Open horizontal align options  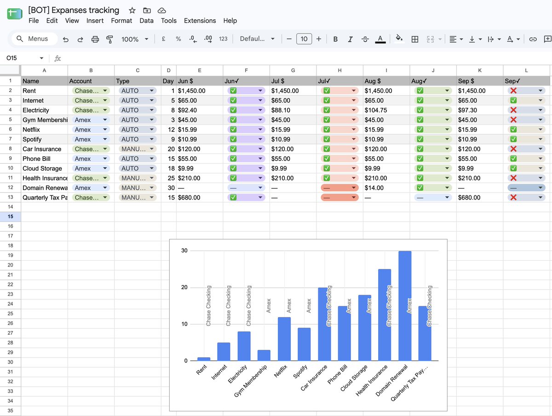point(456,39)
